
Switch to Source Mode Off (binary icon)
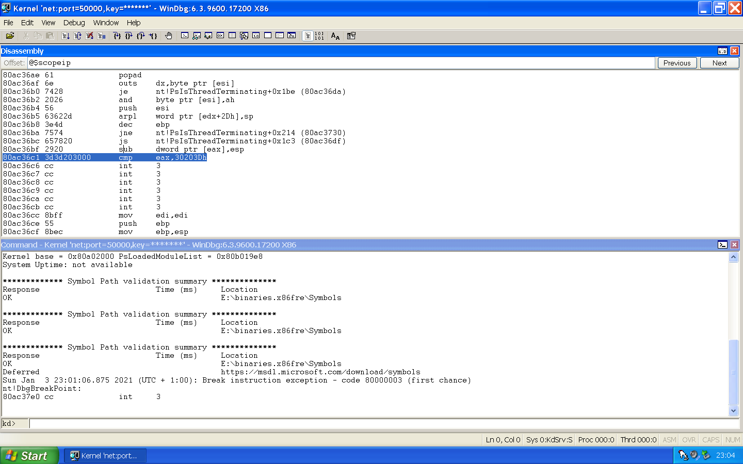pyautogui.click(x=319, y=36)
